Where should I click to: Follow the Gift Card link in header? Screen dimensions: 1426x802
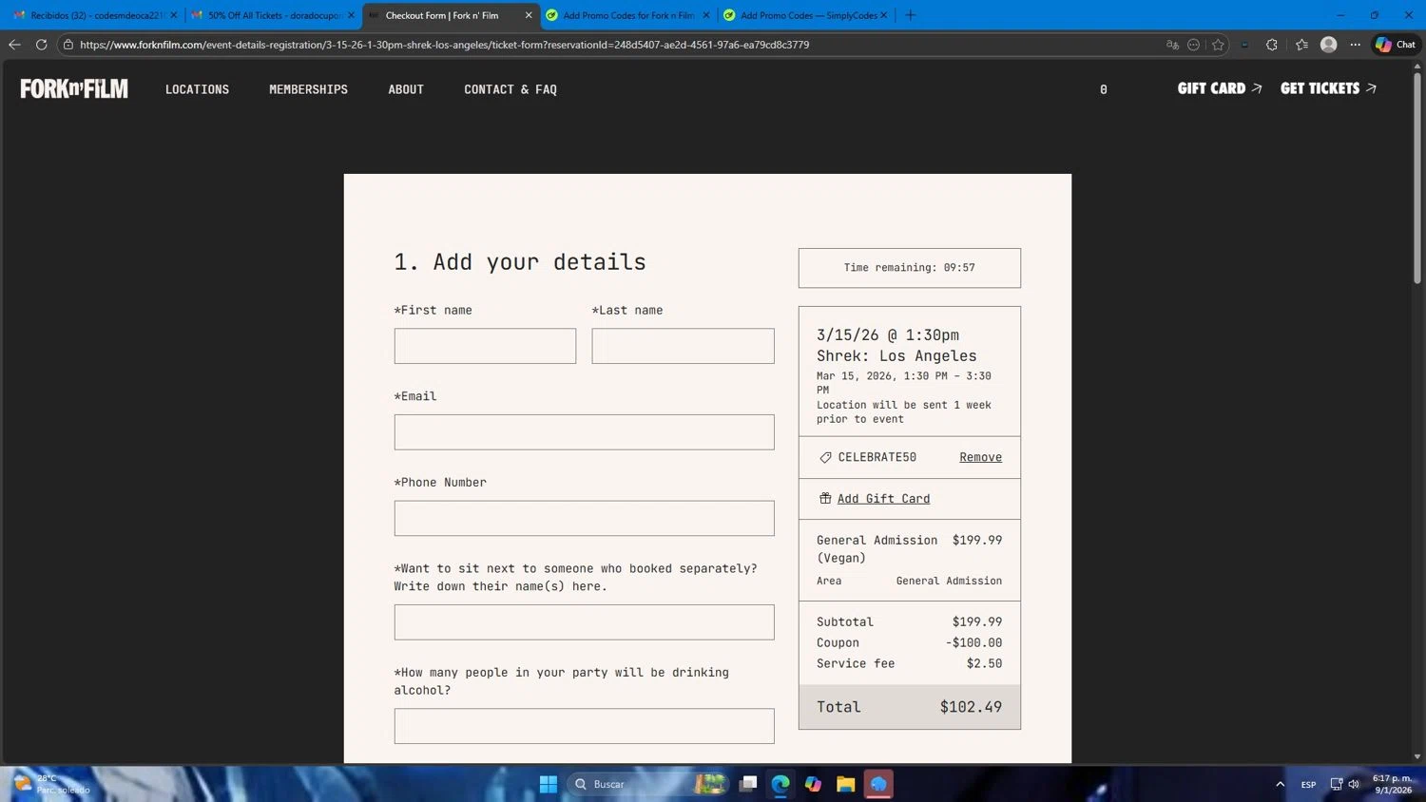1220,88
